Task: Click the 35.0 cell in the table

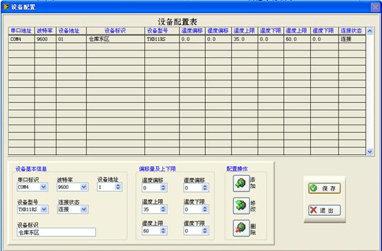Action: pyautogui.click(x=245, y=39)
